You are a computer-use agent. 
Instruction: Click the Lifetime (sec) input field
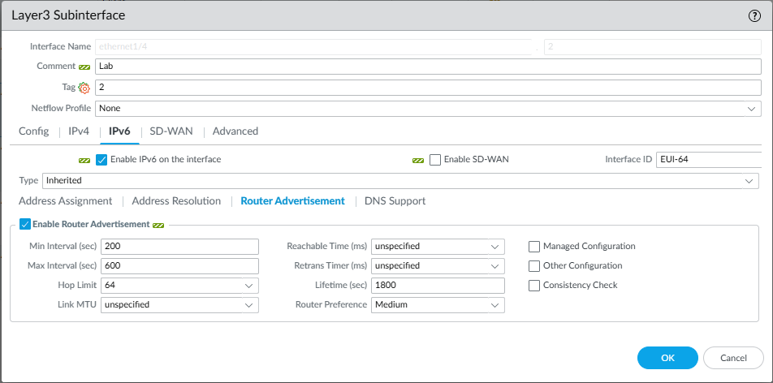pyautogui.click(x=437, y=286)
